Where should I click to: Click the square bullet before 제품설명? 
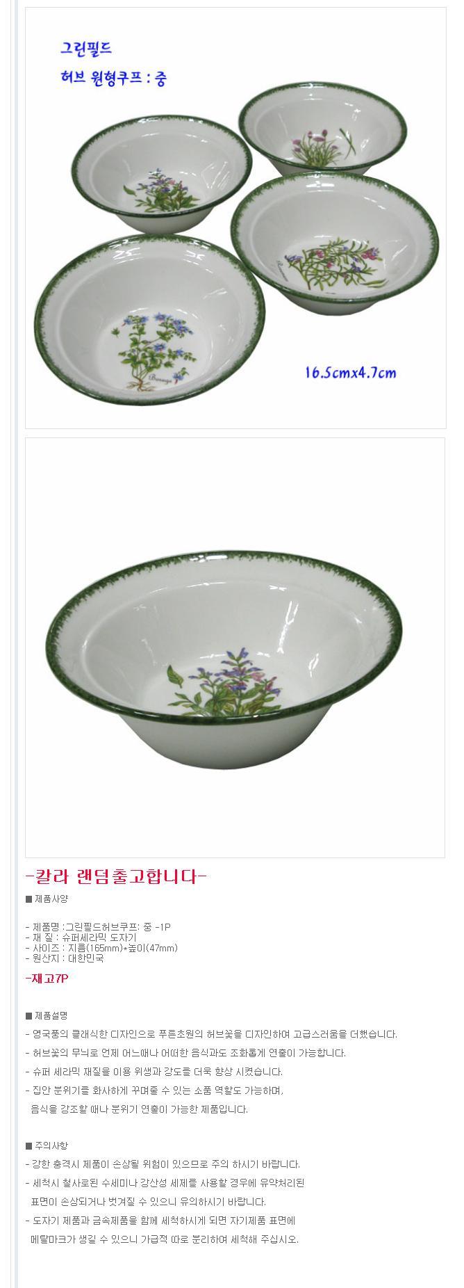[29, 1016]
